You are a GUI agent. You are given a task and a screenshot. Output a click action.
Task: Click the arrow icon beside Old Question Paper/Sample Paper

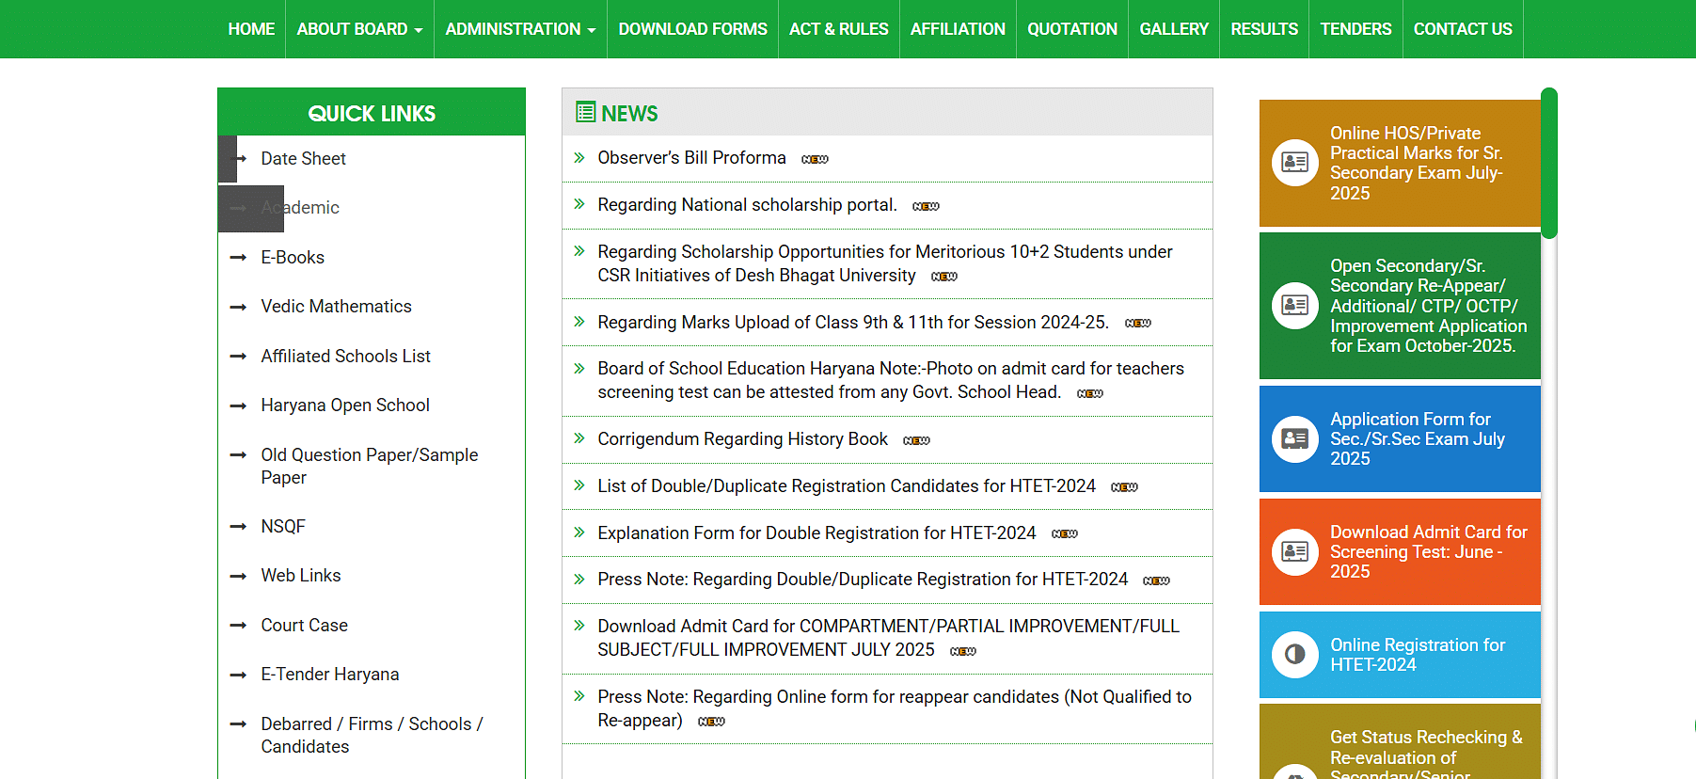click(x=239, y=455)
